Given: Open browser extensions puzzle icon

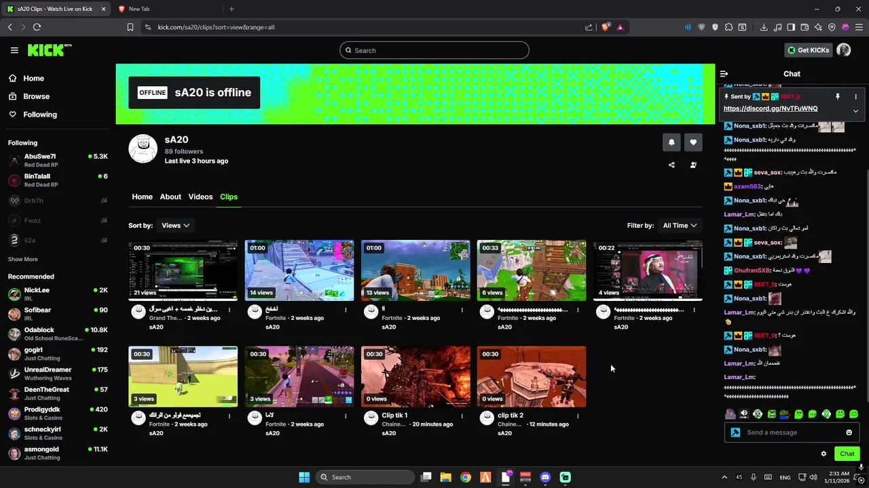Looking at the screenshot, I should click(x=728, y=27).
